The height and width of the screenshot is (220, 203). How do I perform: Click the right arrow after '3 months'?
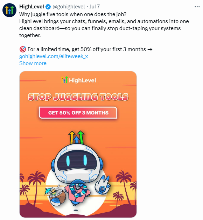click(x=150, y=49)
